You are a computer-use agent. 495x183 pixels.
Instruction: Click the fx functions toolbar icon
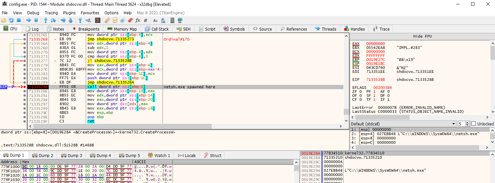138,20
